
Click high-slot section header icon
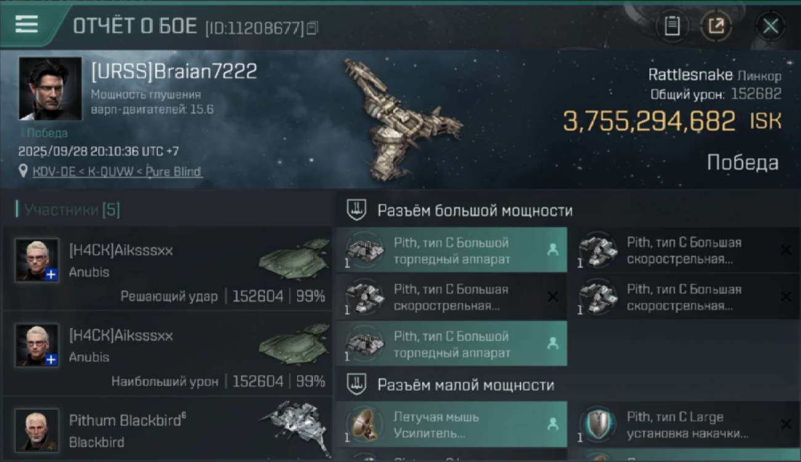357,210
